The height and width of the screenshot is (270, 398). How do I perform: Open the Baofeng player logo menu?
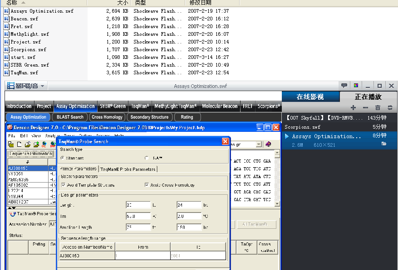(x=25, y=86)
